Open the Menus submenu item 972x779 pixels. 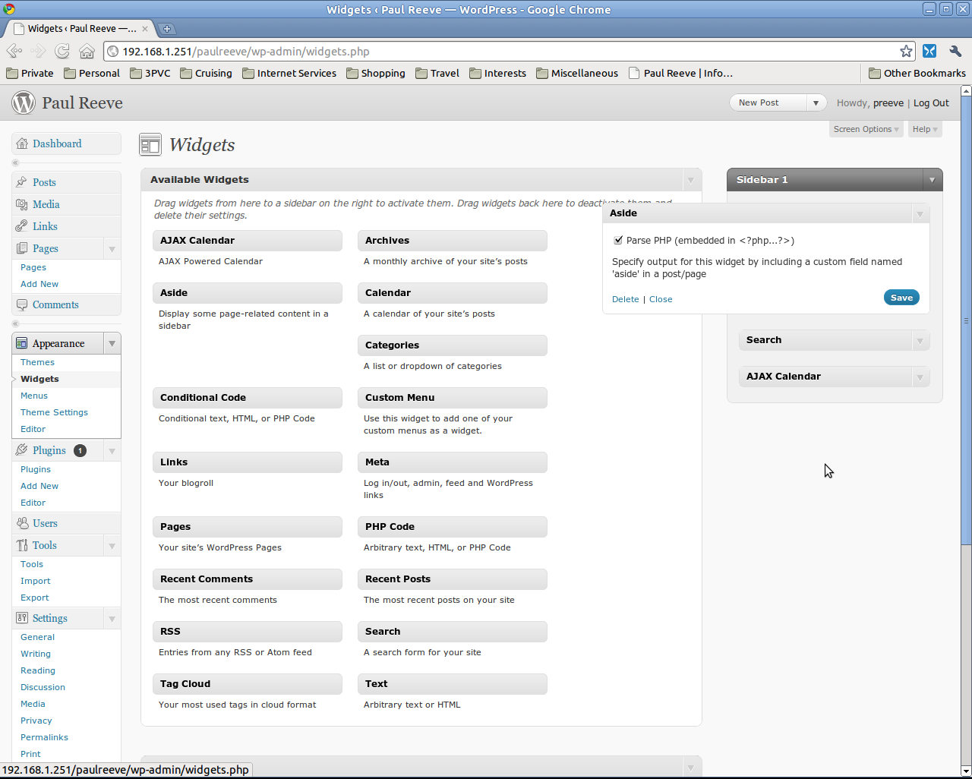(x=34, y=396)
